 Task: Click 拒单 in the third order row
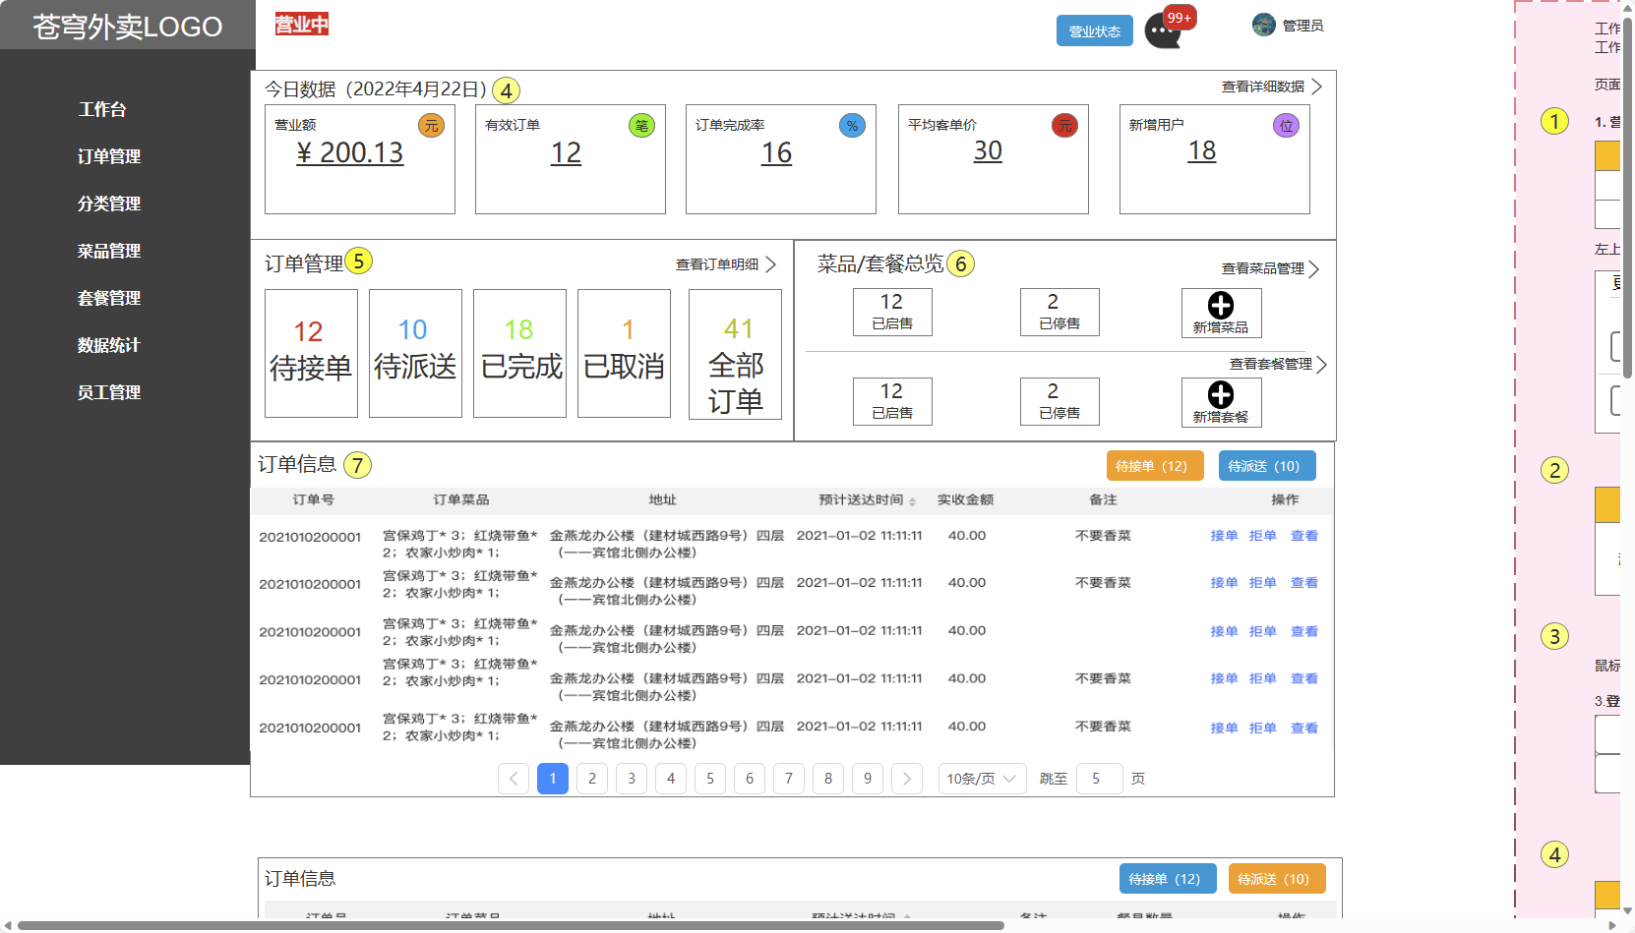click(1262, 631)
